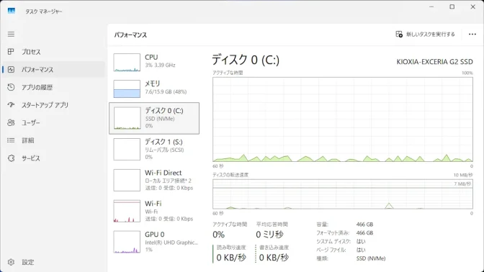Open the アプリの履歴 history icon
484x272 pixels.
tap(11, 87)
